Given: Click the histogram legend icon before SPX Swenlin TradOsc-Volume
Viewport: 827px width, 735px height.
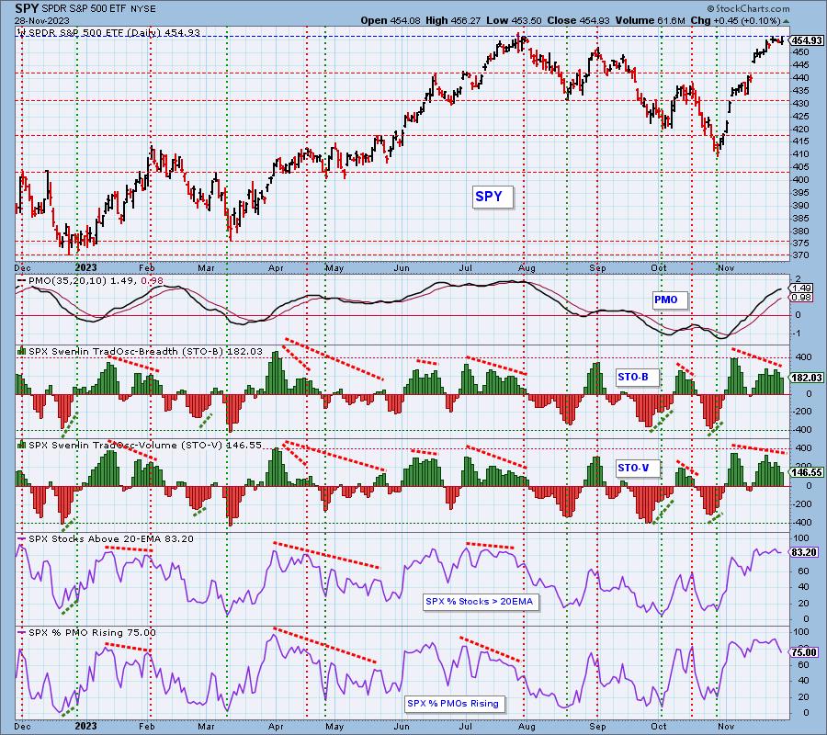Looking at the screenshot, I should pyautogui.click(x=22, y=445).
